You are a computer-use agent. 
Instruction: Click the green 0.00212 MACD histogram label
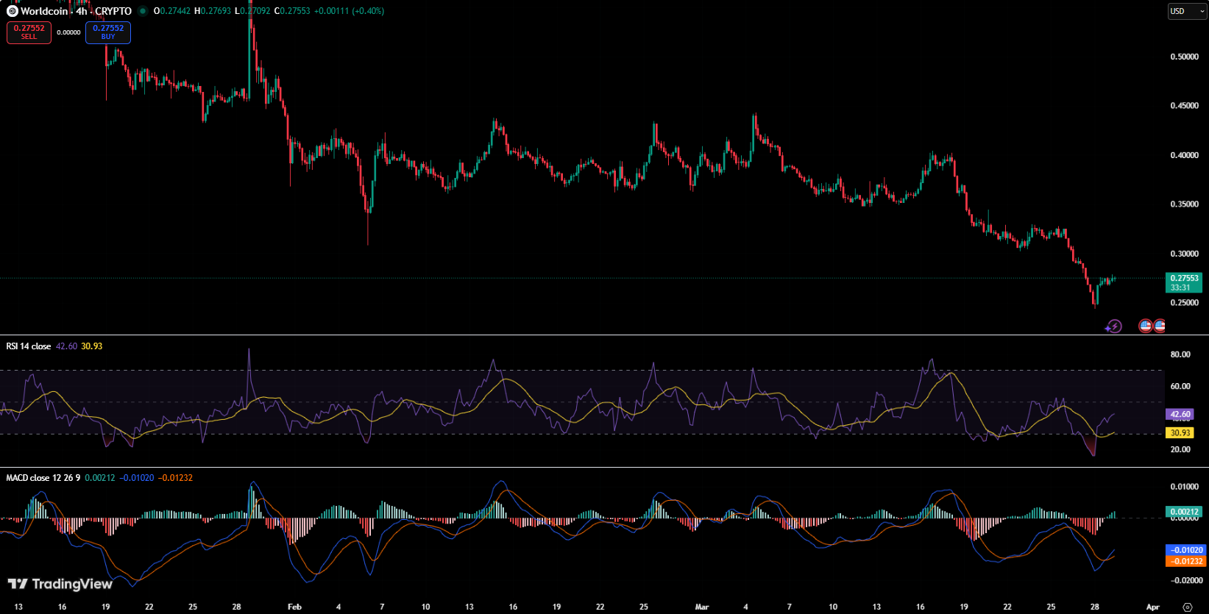point(1184,512)
